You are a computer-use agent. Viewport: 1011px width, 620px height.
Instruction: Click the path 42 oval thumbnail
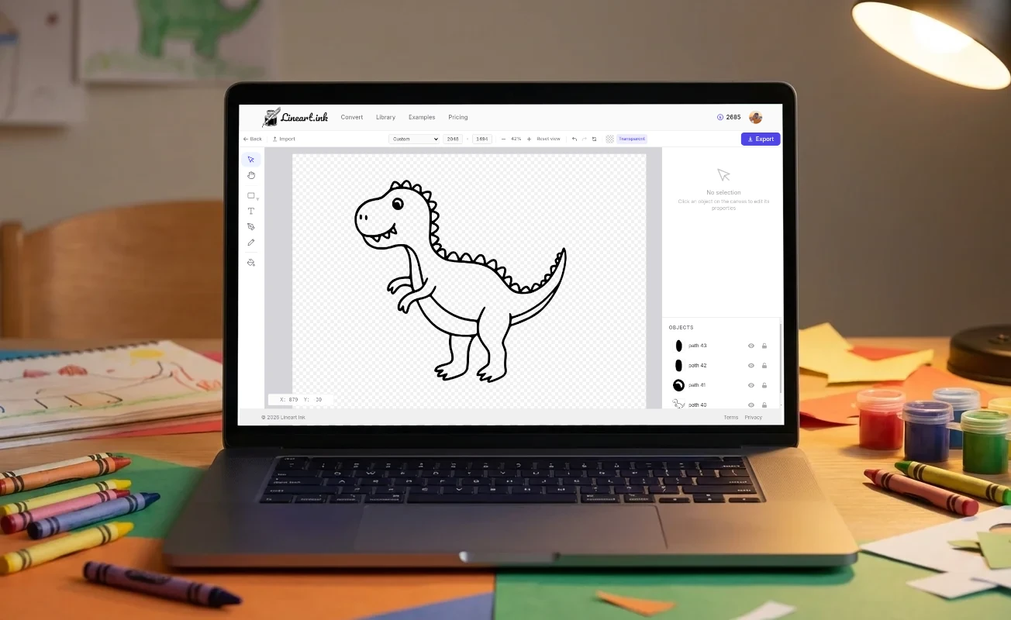(x=678, y=365)
